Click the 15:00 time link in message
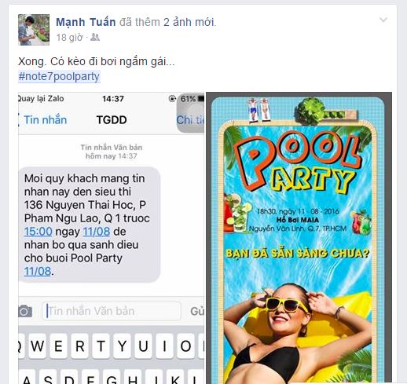This screenshot has height=384, width=407. pyautogui.click(x=38, y=232)
